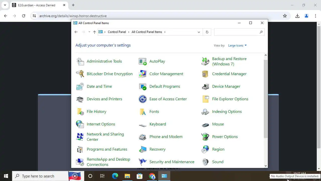Click the Power Options text label
Image resolution: width=321 pixels, height=181 pixels.
click(x=225, y=137)
